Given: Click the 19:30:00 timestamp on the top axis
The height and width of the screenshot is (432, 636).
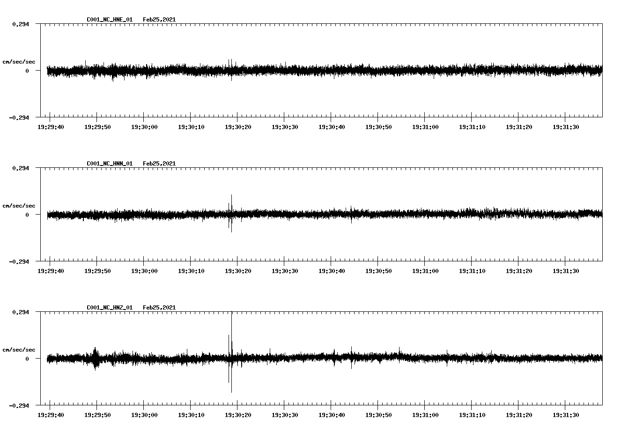Looking at the screenshot, I should point(144,126).
